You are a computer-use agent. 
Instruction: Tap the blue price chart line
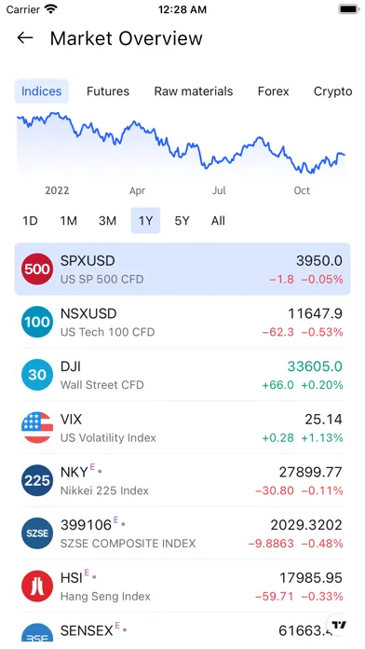point(181,143)
